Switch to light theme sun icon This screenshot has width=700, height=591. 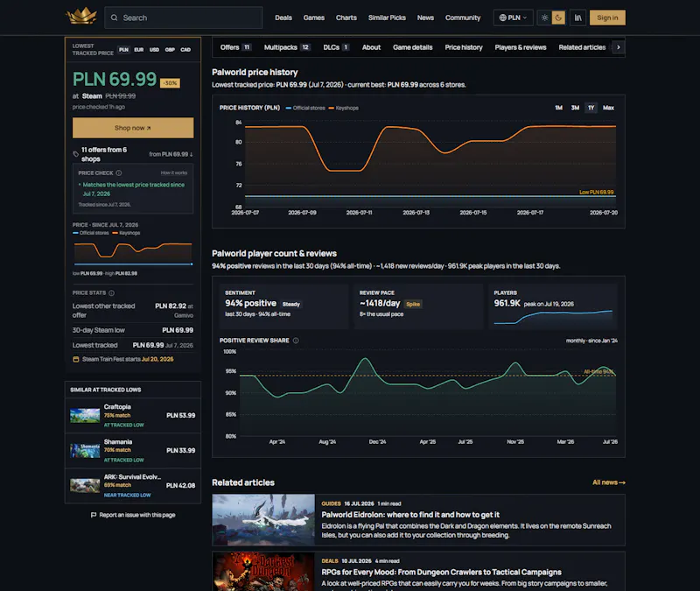click(544, 18)
